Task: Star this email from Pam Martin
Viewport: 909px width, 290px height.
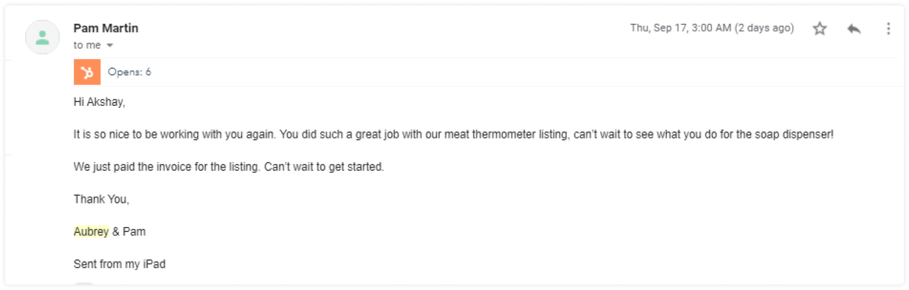Action: click(820, 29)
